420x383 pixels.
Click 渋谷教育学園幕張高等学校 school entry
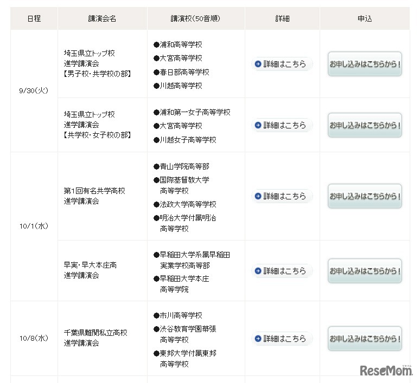(x=185, y=334)
